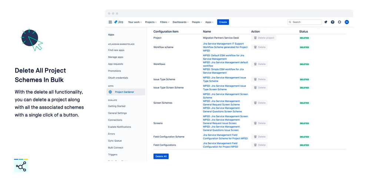Open Triggers in sidebar
The height and width of the screenshot is (181, 370).
point(113,155)
